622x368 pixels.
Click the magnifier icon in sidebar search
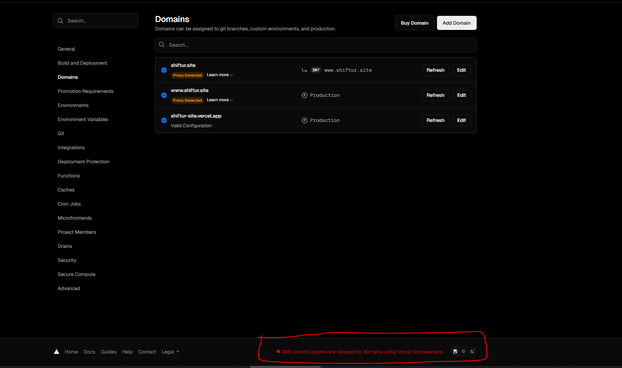61,21
